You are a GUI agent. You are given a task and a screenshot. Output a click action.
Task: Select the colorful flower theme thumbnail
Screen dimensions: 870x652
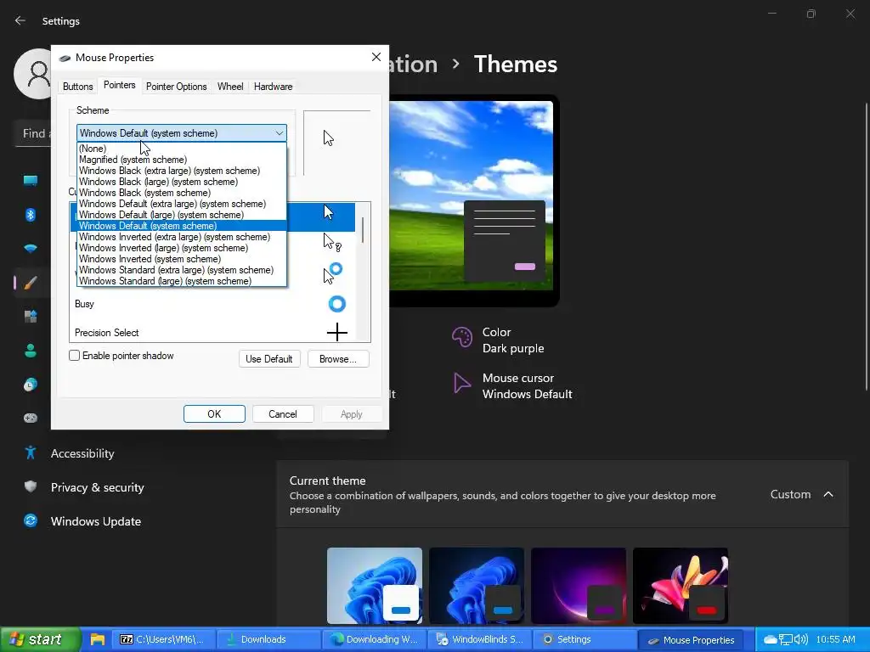[681, 586]
